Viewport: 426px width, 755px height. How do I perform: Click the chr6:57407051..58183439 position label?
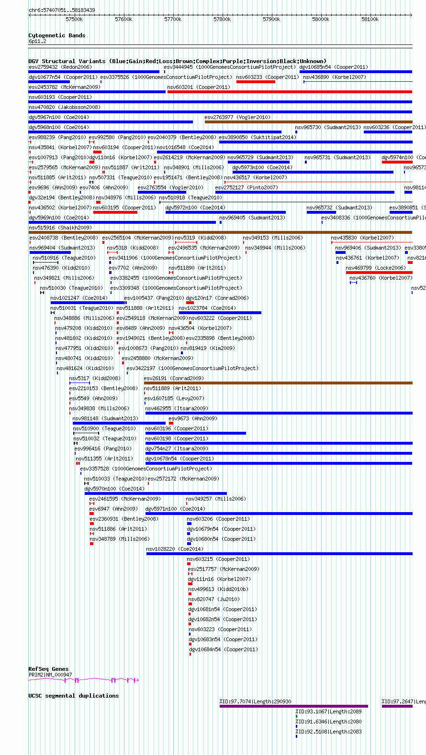coord(62,10)
